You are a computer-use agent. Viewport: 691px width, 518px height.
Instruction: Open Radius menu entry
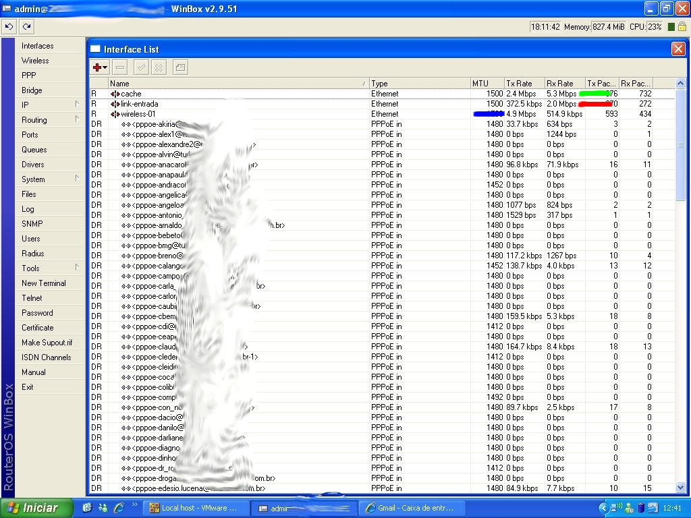50,254
